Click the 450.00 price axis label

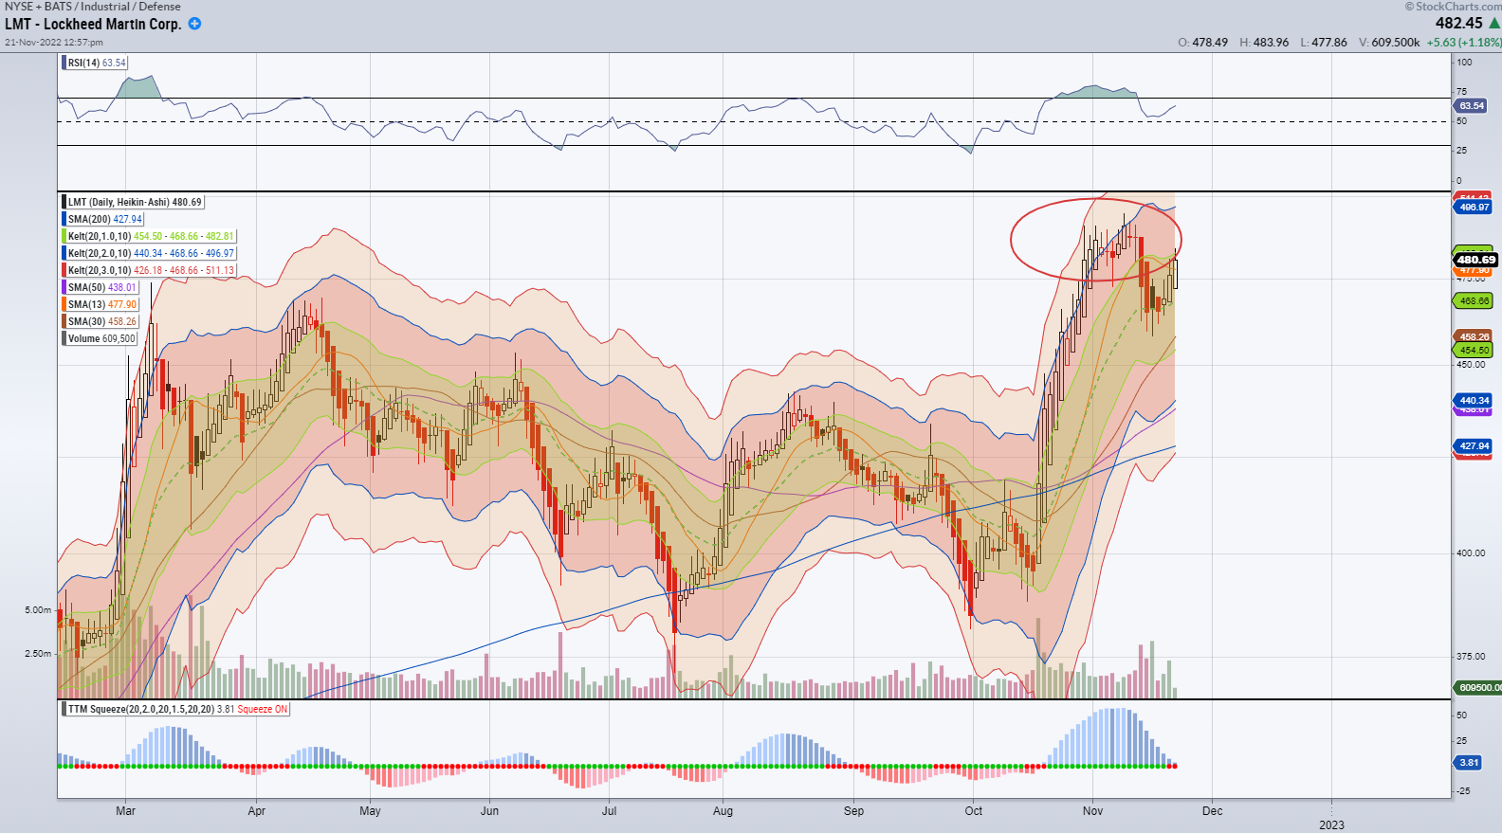coord(1471,364)
